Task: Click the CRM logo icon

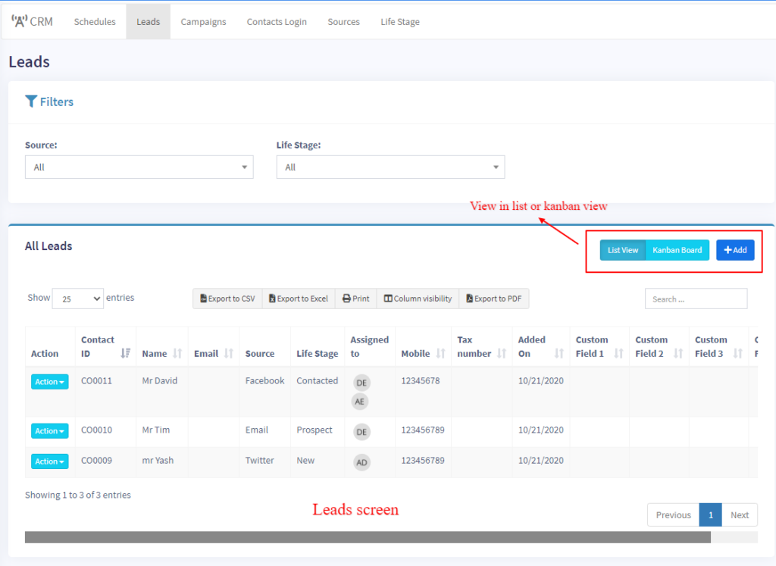Action: point(19,21)
